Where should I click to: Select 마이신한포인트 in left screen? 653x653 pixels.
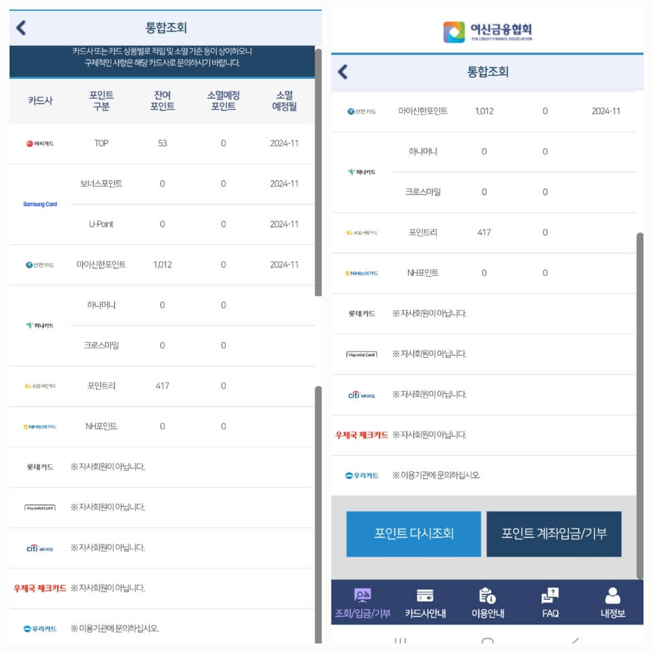pyautogui.click(x=101, y=265)
